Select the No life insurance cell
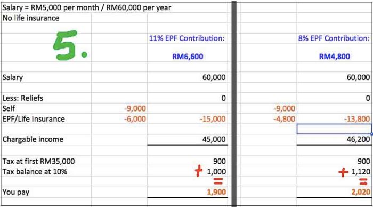The width and height of the screenshot is (373, 207). click(31, 18)
